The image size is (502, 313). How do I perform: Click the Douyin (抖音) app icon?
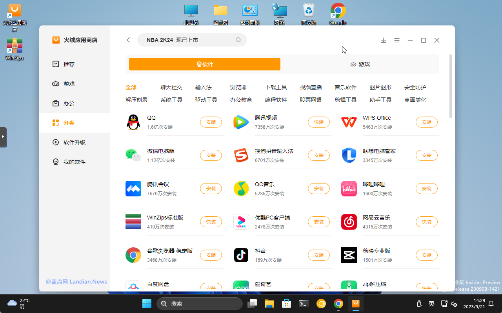coord(241,255)
